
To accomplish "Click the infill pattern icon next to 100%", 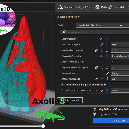I will coord(97,7).
